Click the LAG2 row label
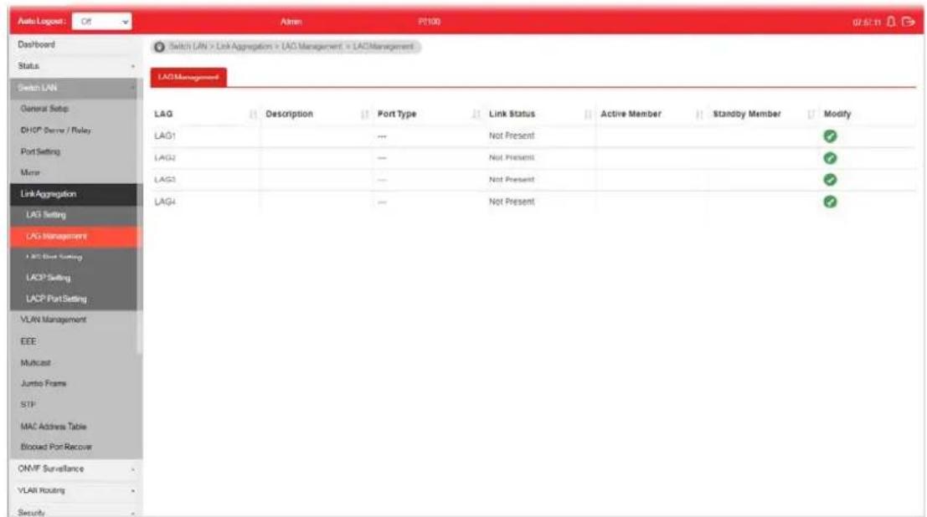The width and height of the screenshot is (927, 517). [x=165, y=158]
